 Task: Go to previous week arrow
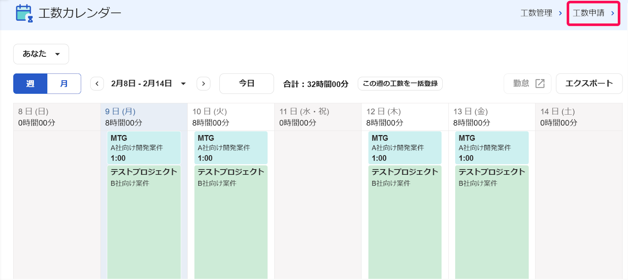point(97,83)
